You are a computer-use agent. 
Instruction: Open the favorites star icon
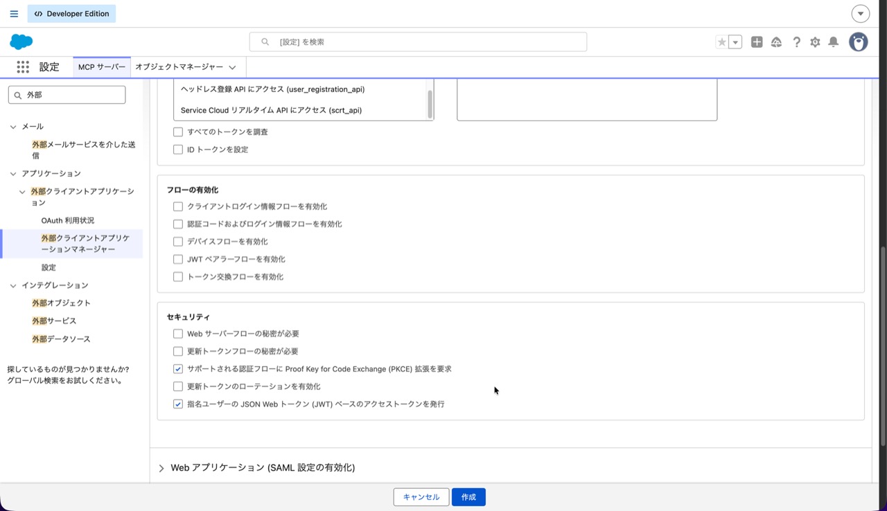[722, 42]
